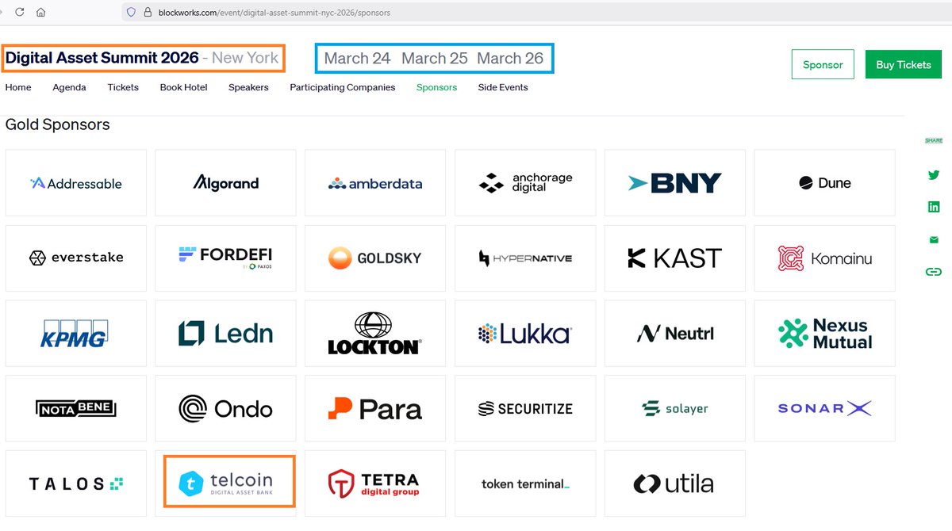Share the page via email icon

[x=934, y=239]
